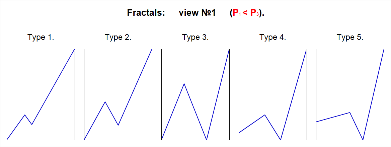Image resolution: width=391 pixels, height=147 pixels.
Task: Select the Type 4 fractal chart
Action: 272,94
